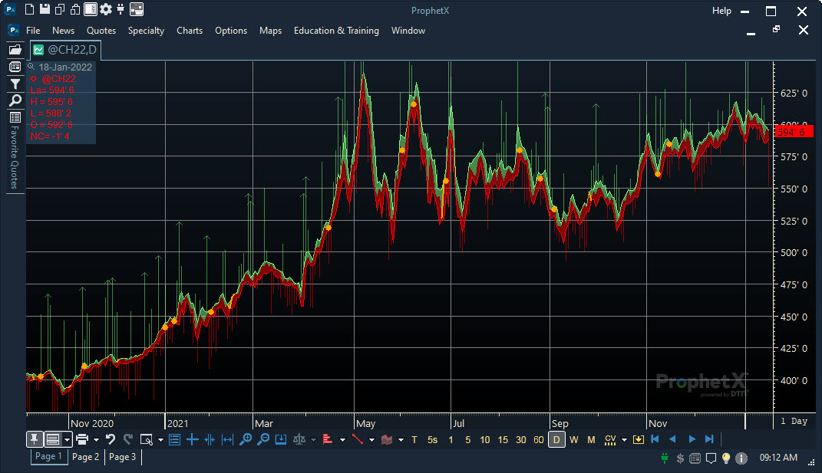Select the M monthly interval button
The image size is (822, 473).
[591, 440]
